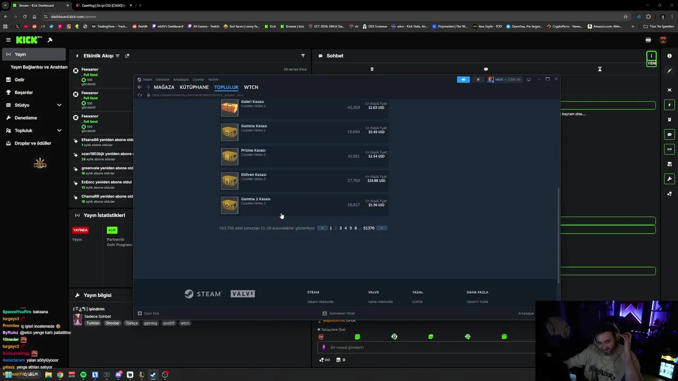678x381 pixels.
Task: Go to next market results page
Action: click(381, 228)
